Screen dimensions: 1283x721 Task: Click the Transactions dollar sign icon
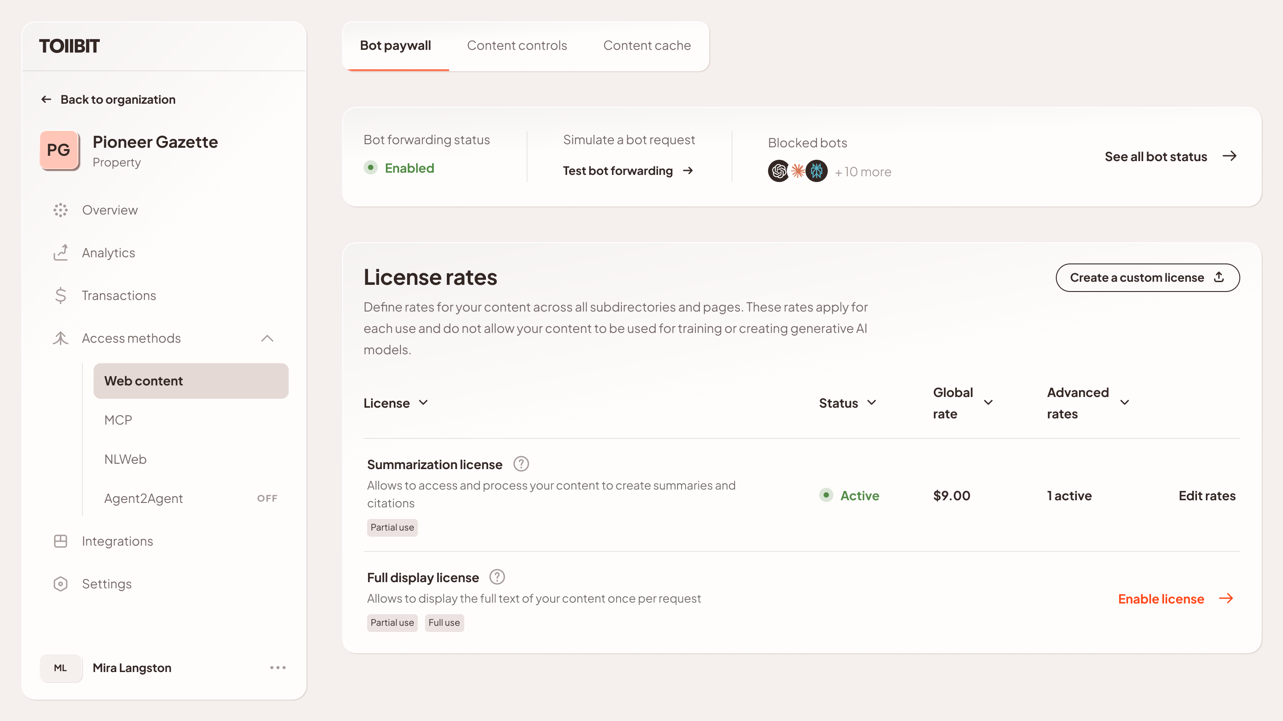point(60,296)
